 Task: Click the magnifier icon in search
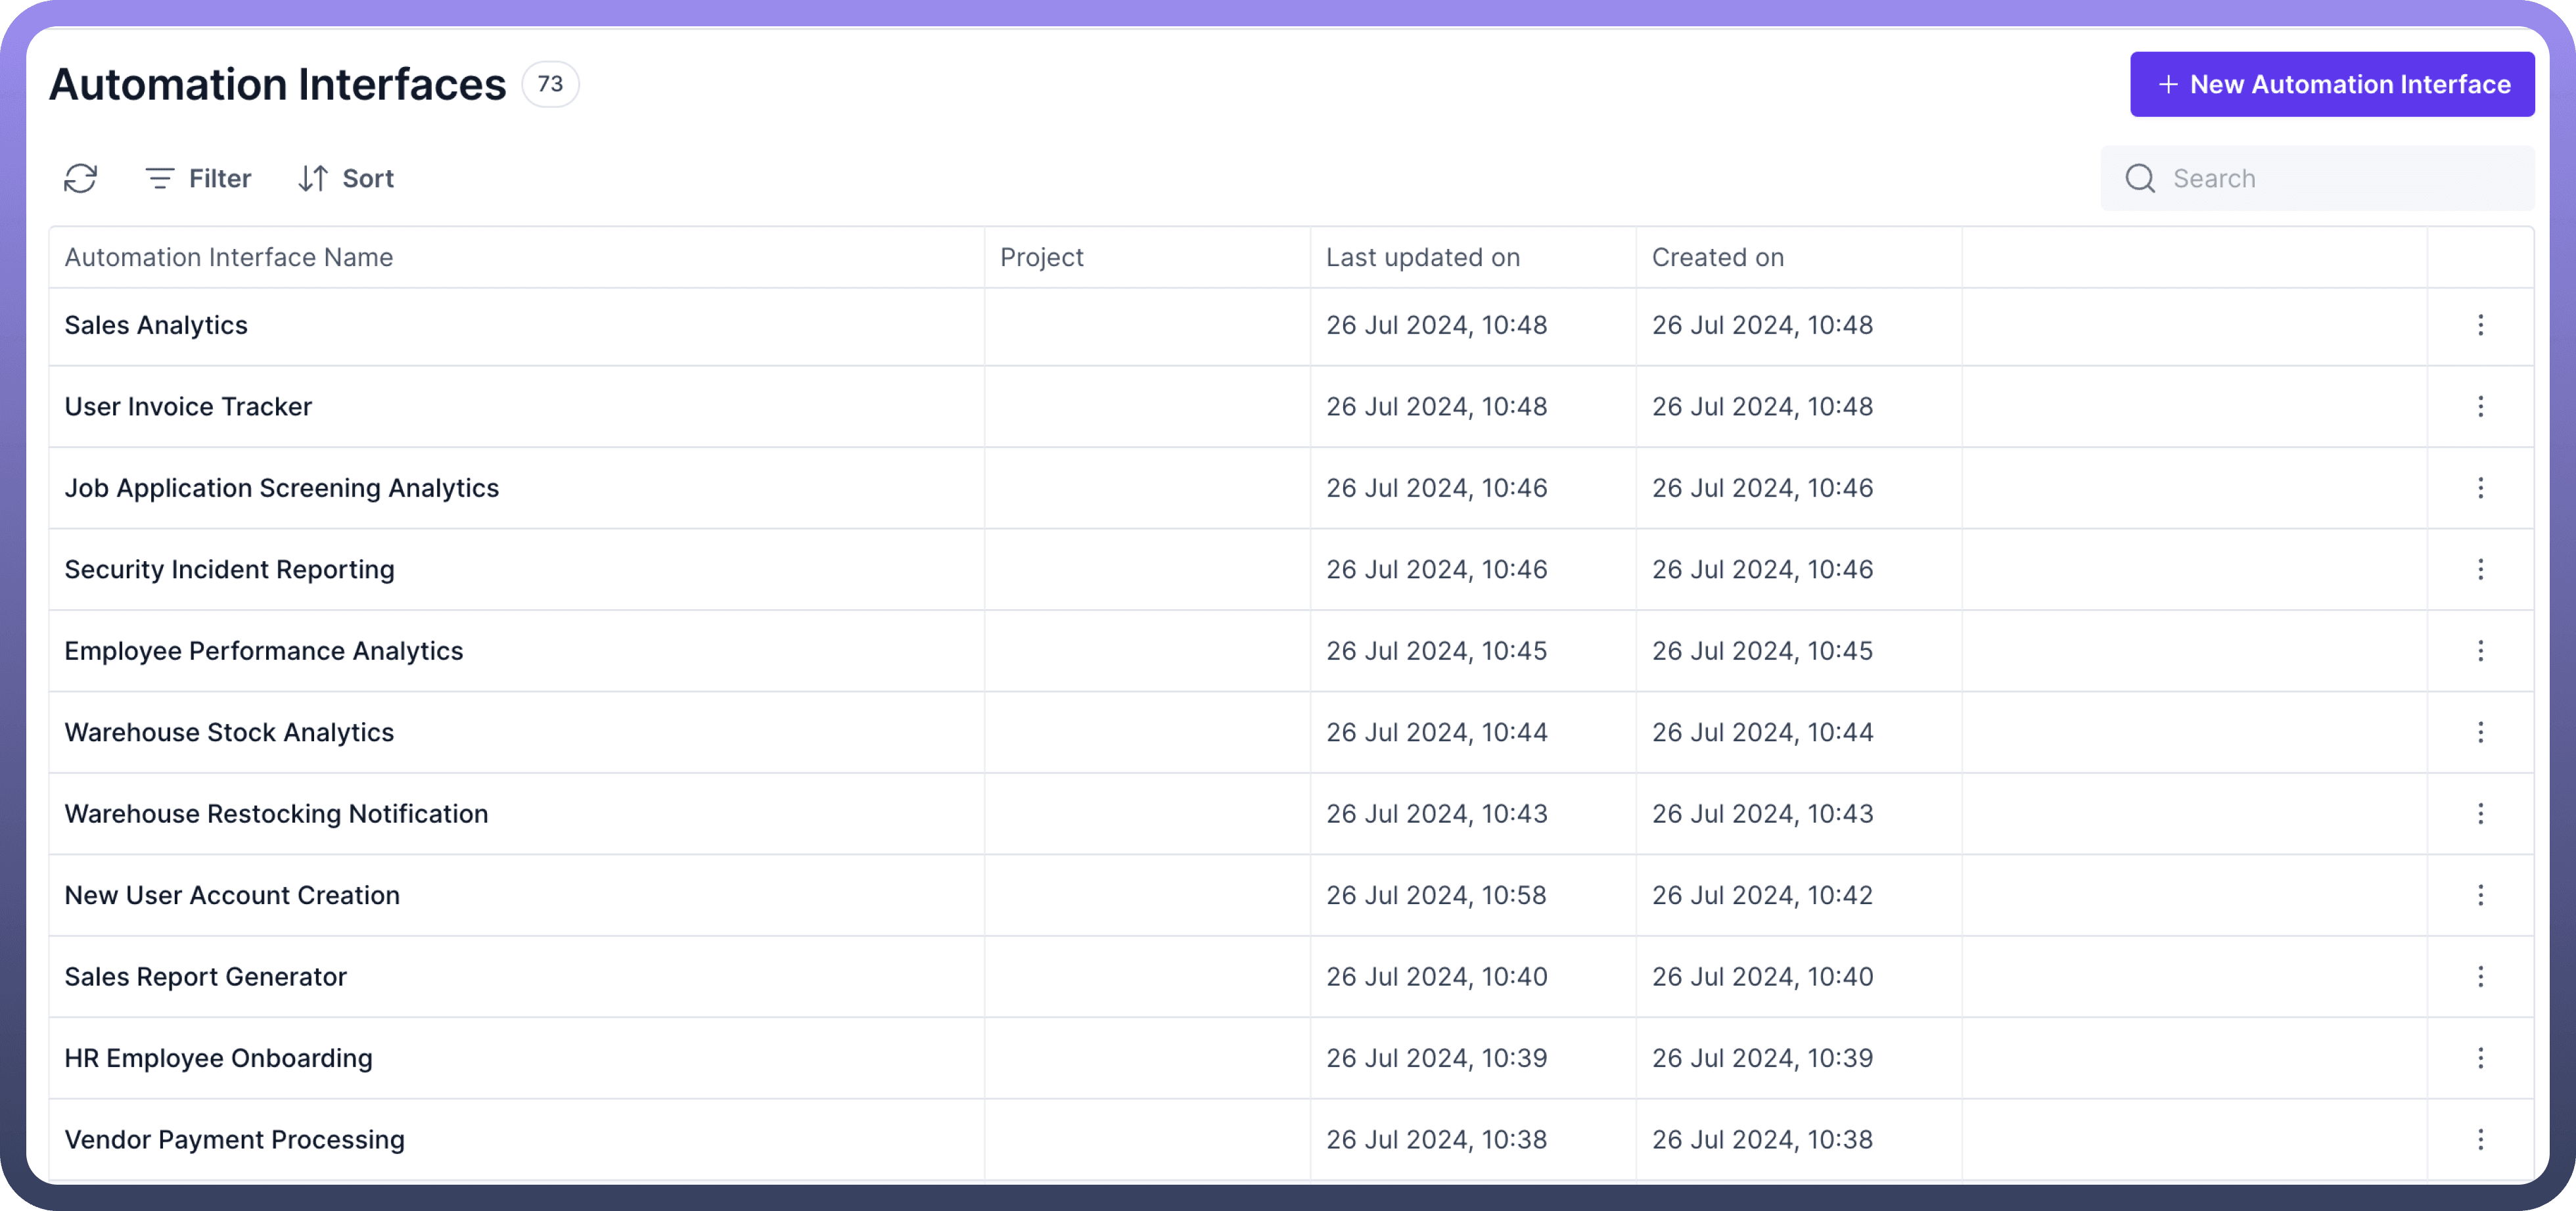(x=2139, y=179)
